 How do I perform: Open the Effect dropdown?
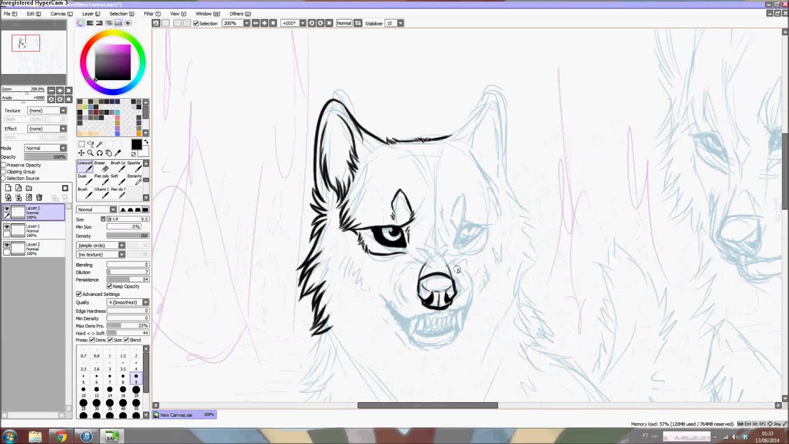(x=47, y=129)
